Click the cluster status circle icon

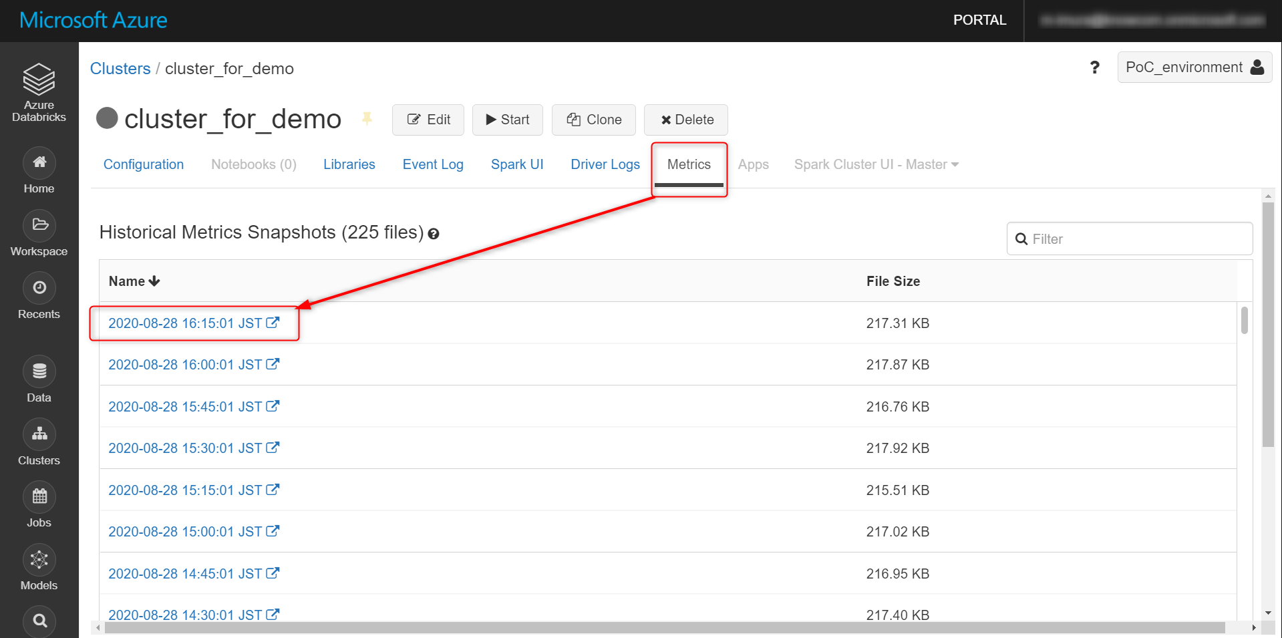(x=107, y=118)
